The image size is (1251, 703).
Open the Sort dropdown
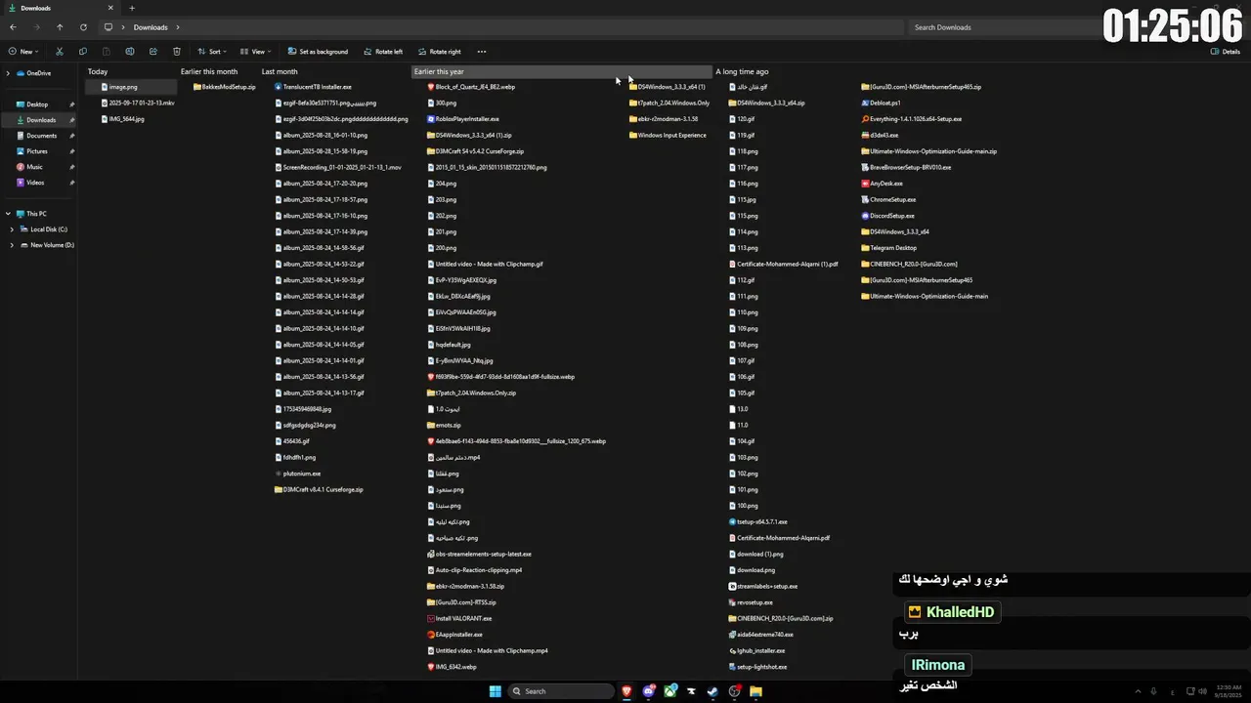coord(212,52)
